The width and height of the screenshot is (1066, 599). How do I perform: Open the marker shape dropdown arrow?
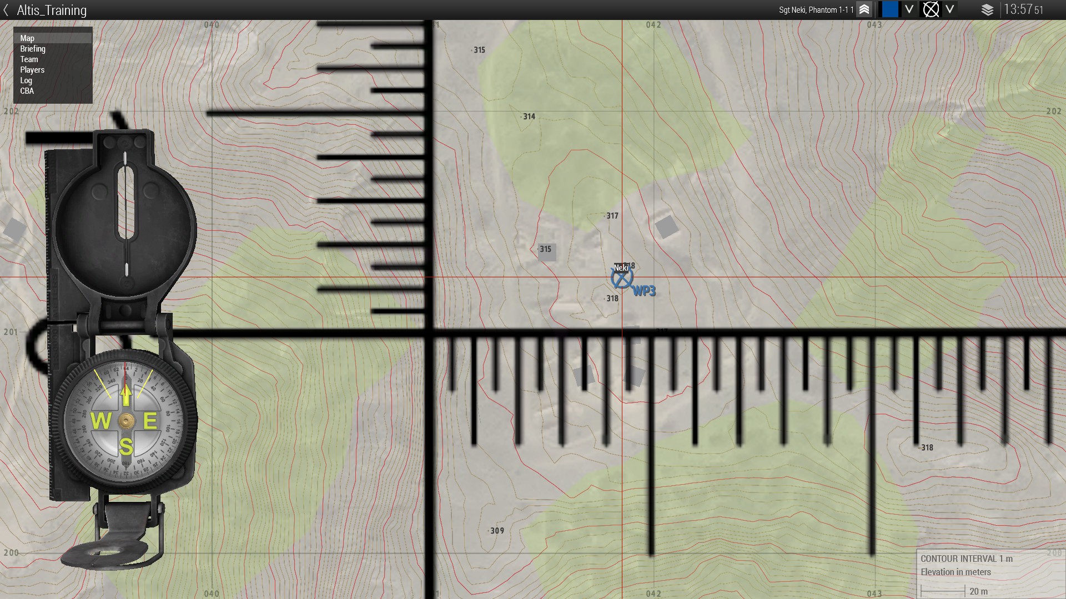pos(950,9)
